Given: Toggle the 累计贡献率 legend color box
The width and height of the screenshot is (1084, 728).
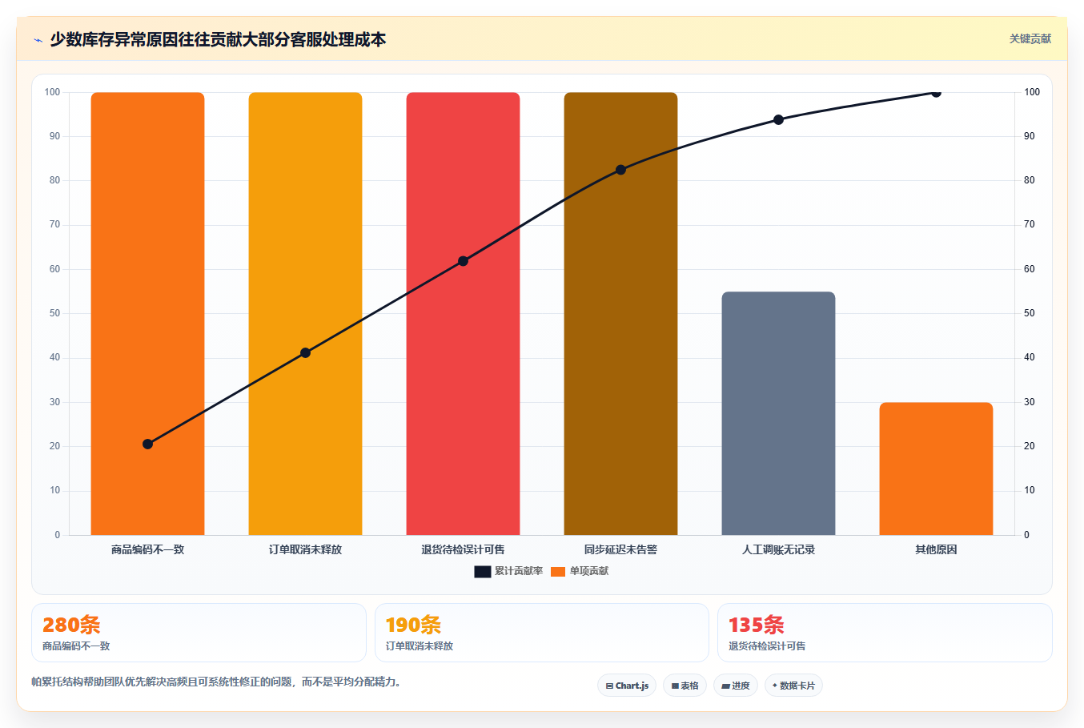Looking at the screenshot, I should [482, 572].
